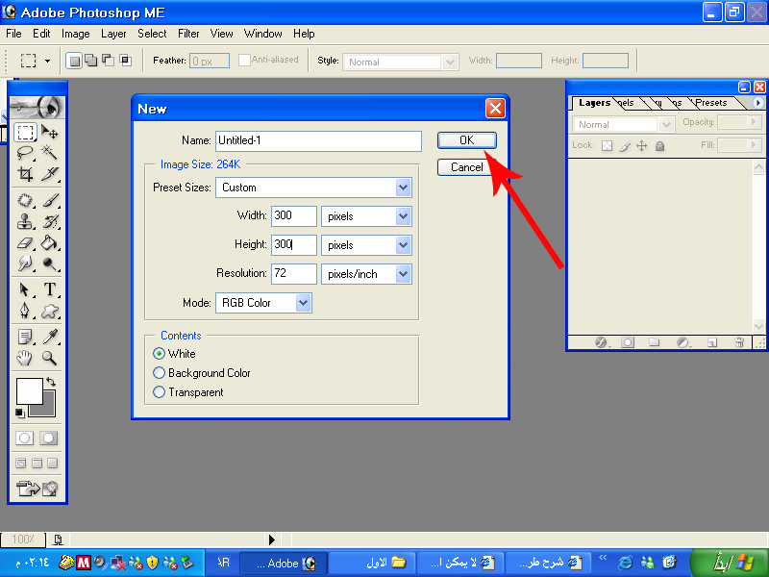Switch to the Adobe taskbar button
The height and width of the screenshot is (577, 769).
click(x=285, y=563)
